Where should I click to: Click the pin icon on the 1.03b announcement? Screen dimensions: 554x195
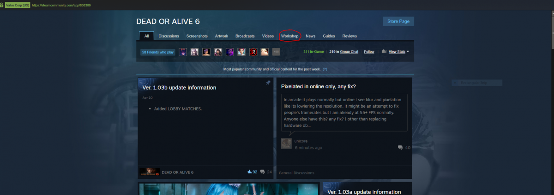(x=268, y=83)
